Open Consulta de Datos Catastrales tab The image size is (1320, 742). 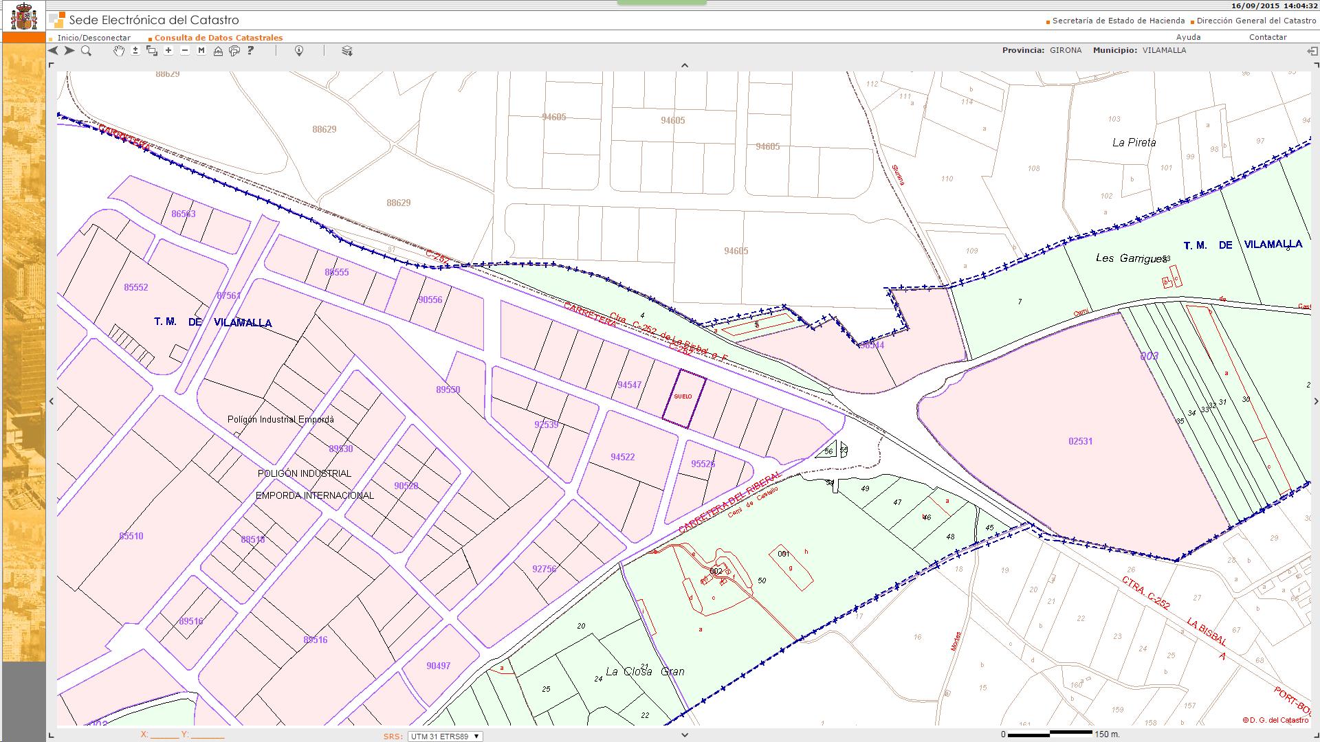[218, 38]
